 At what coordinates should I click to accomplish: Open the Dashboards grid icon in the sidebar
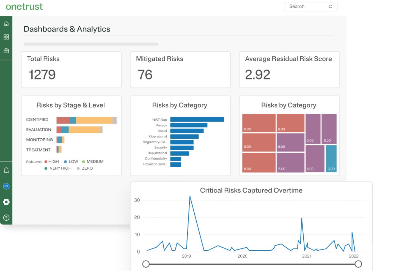coord(6,37)
